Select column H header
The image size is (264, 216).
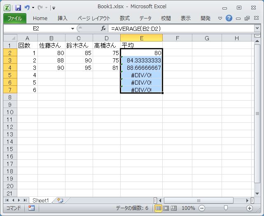click(236, 38)
